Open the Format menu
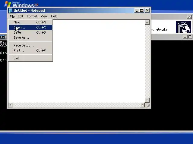Viewport: 193px width, 144px height. click(32, 16)
